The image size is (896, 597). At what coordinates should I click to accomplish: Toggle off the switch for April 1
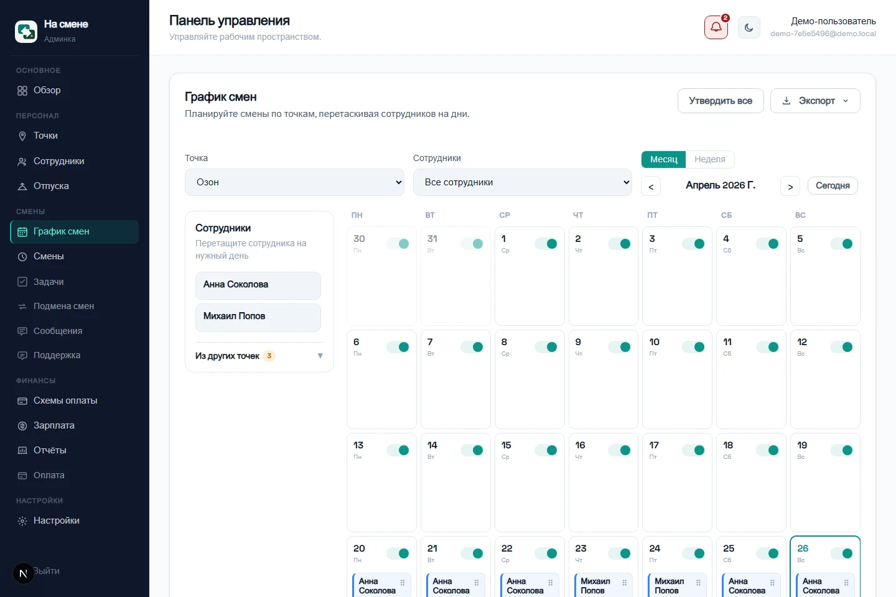(546, 244)
